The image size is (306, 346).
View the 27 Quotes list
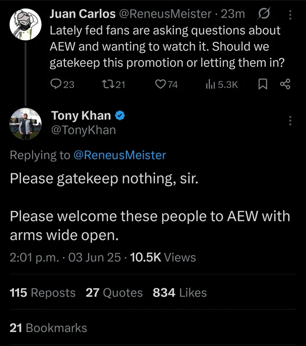(114, 292)
